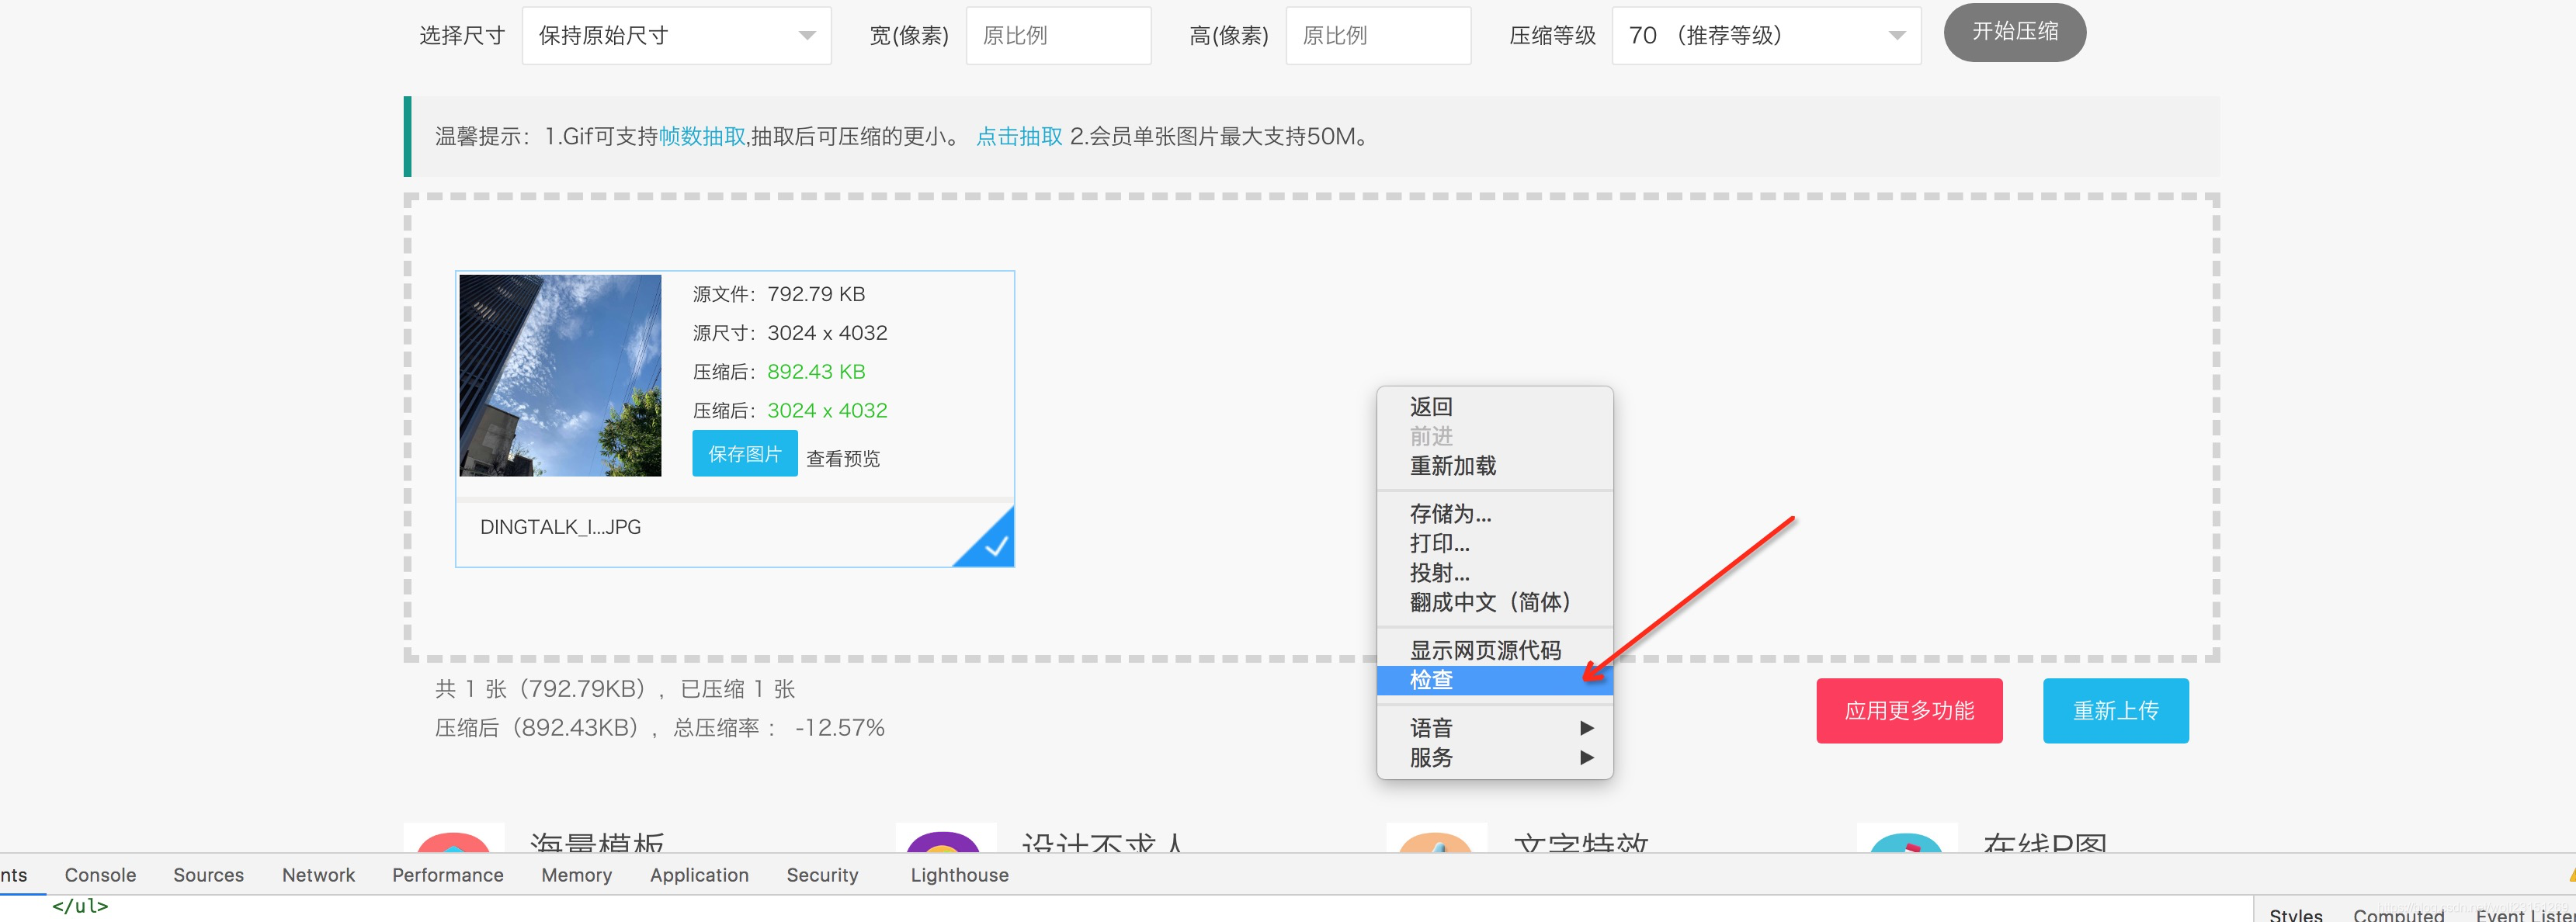Open the 点击抽取 link

pyautogui.click(x=1018, y=137)
